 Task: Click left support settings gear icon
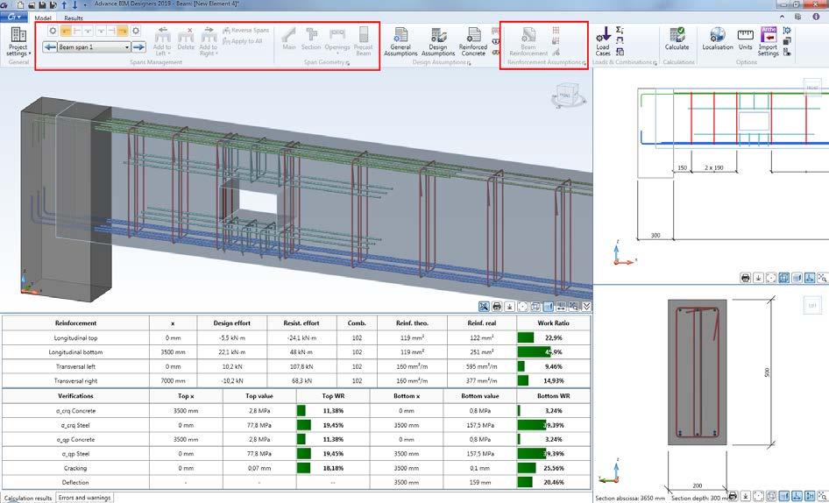click(x=53, y=31)
